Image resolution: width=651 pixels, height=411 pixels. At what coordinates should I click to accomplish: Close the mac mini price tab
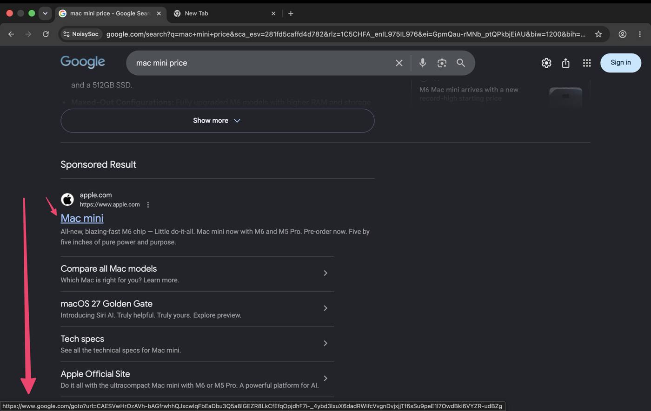tap(159, 13)
